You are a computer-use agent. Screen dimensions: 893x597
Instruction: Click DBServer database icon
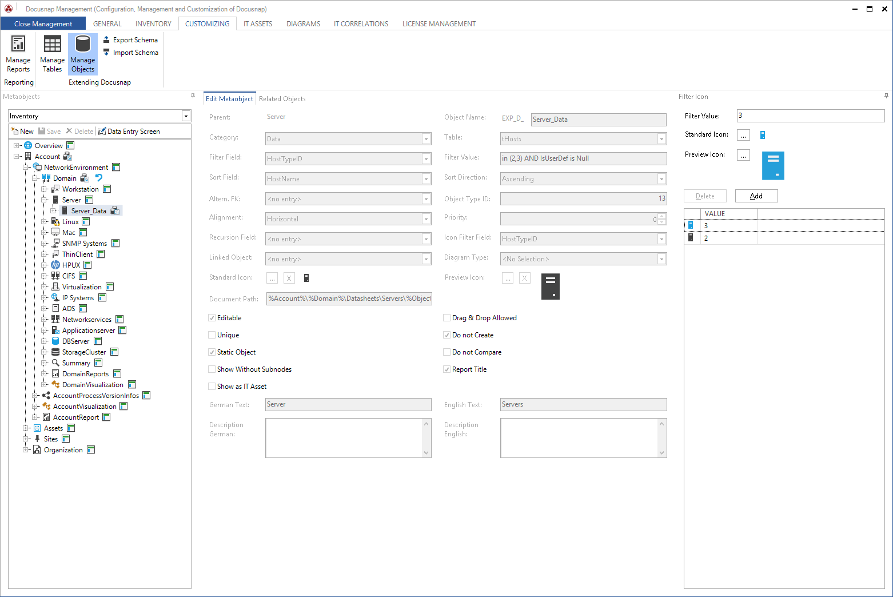click(55, 341)
